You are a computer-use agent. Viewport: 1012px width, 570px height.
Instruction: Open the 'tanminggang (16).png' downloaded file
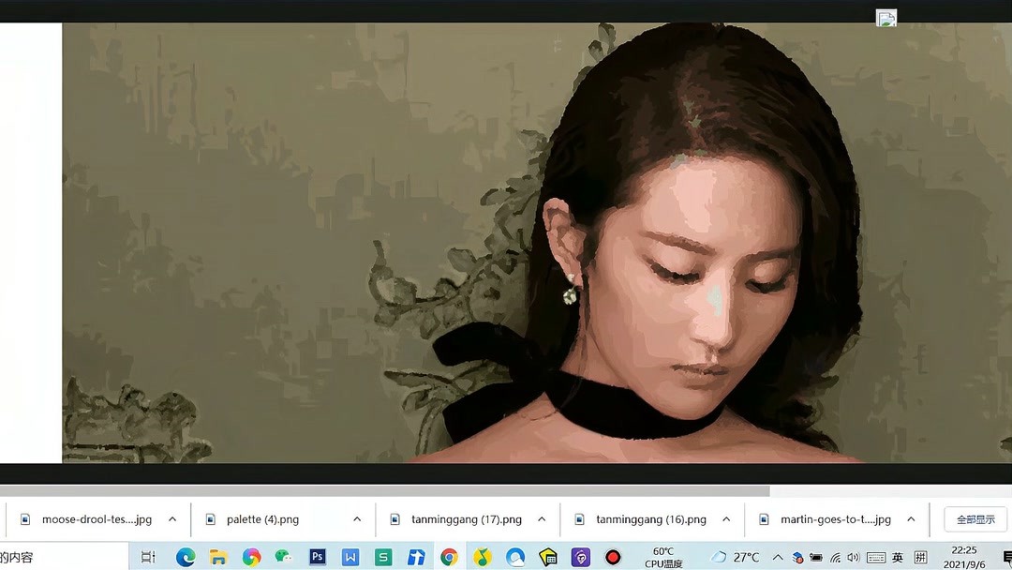tap(650, 518)
